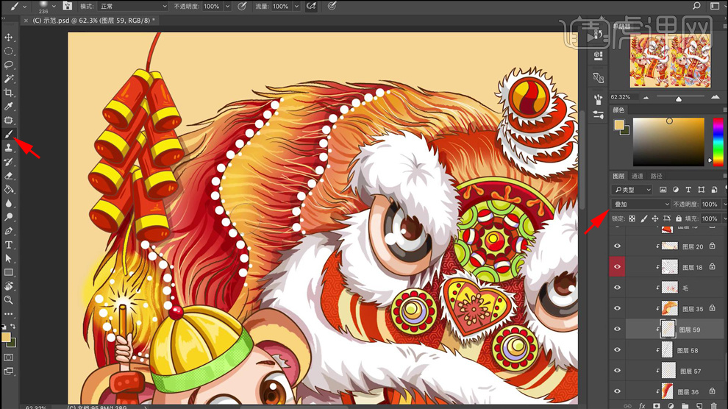This screenshot has width=728, height=409.
Task: Hide layer 图层 36
Action: pos(617,391)
